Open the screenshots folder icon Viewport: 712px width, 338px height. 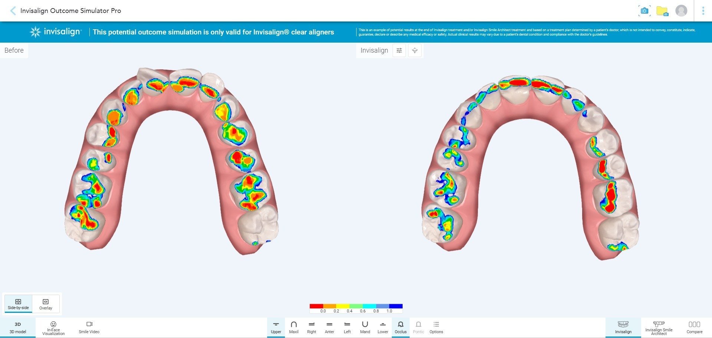coord(662,11)
